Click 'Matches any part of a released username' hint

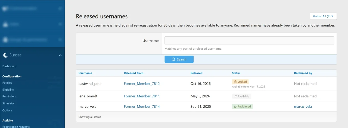tap(193, 49)
